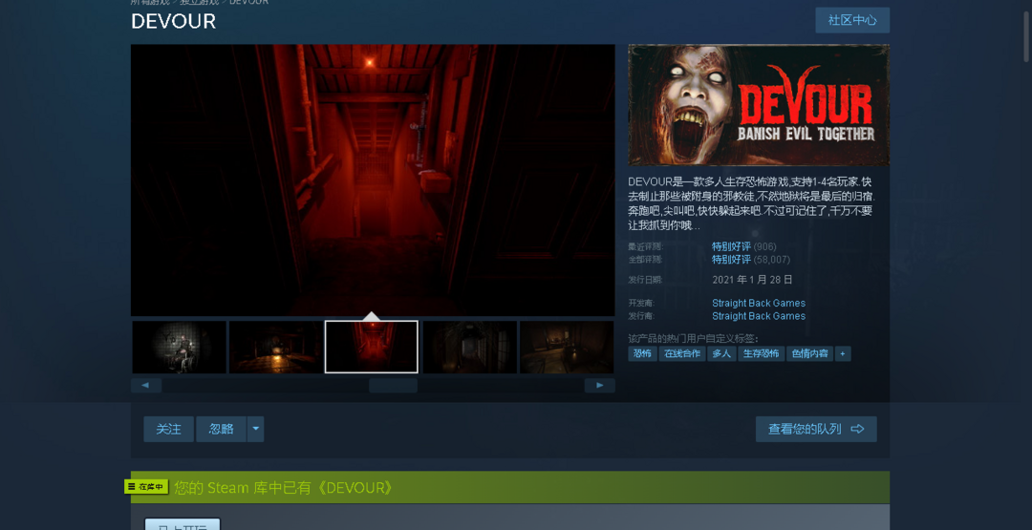
Task: Click the DEVOUR header capsule image
Action: (758, 105)
